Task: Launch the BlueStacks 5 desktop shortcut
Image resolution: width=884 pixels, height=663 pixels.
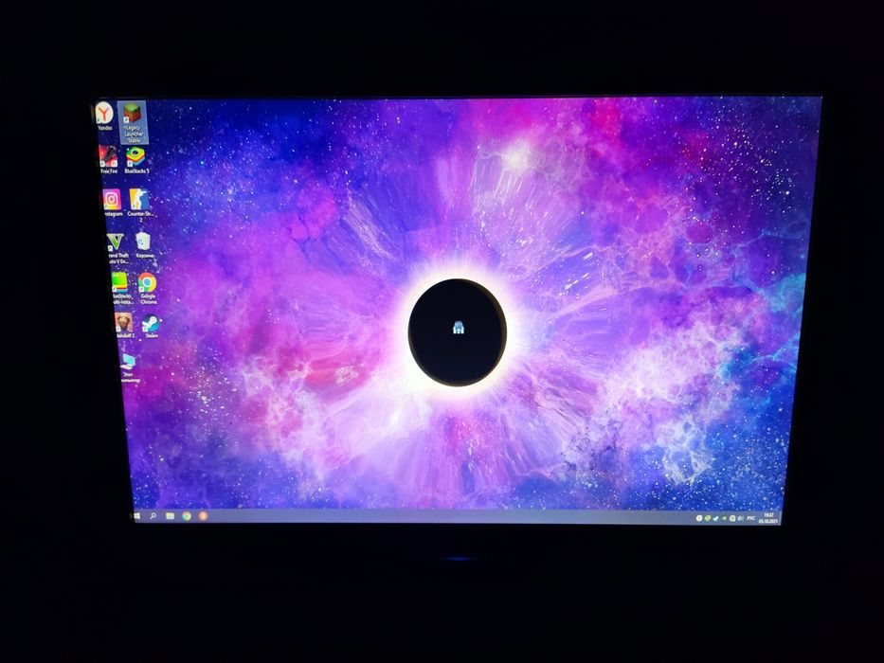Action: [135, 160]
